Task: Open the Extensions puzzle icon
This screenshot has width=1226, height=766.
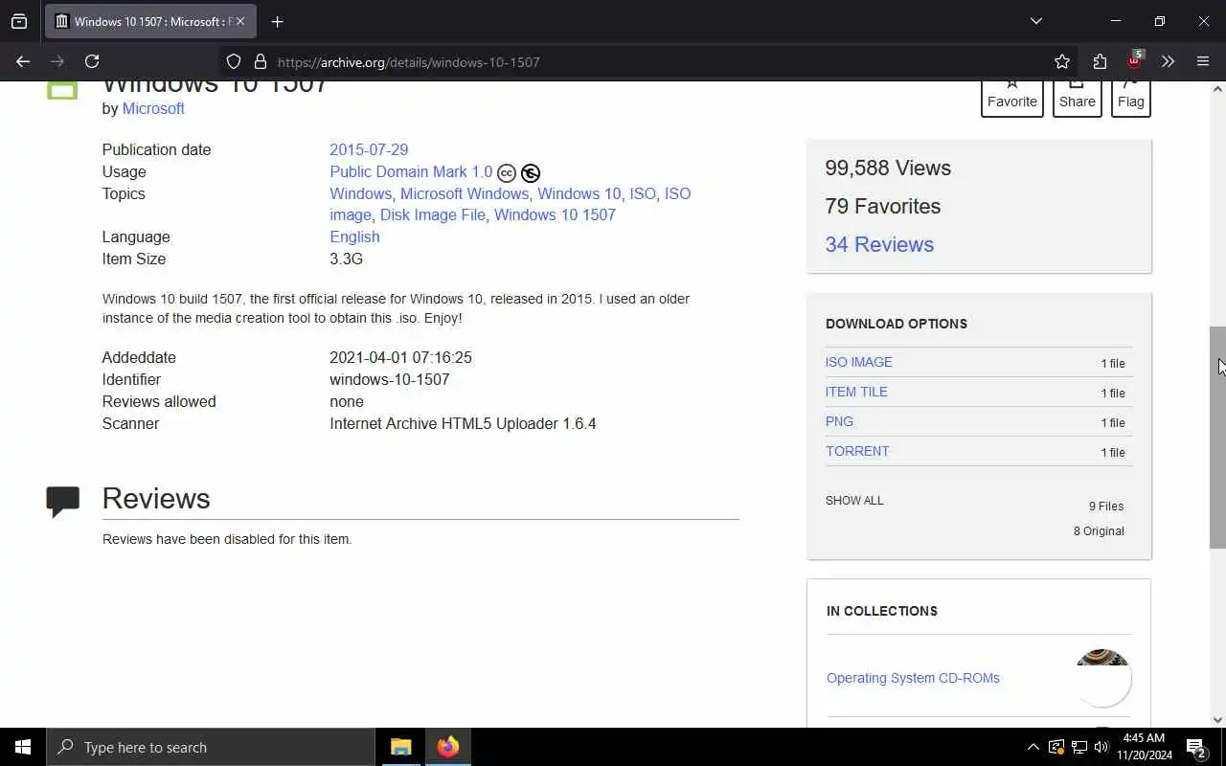Action: [1100, 61]
